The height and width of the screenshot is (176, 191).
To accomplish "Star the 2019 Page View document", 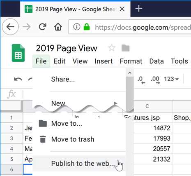I will [x=112, y=48].
